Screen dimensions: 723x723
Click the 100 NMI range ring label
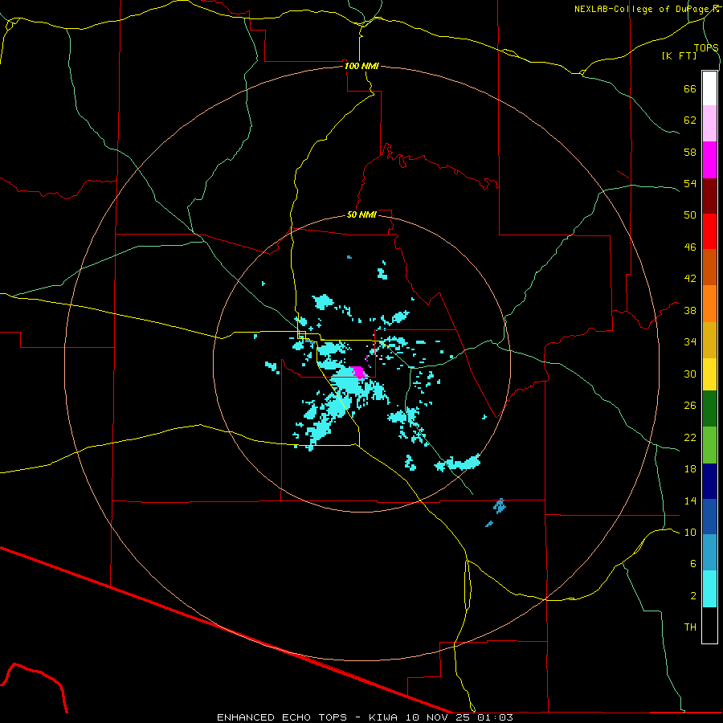[361, 66]
